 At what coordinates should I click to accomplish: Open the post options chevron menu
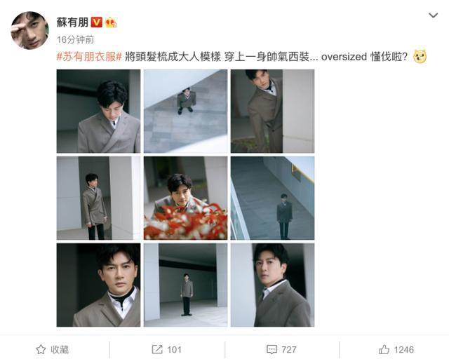(434, 15)
